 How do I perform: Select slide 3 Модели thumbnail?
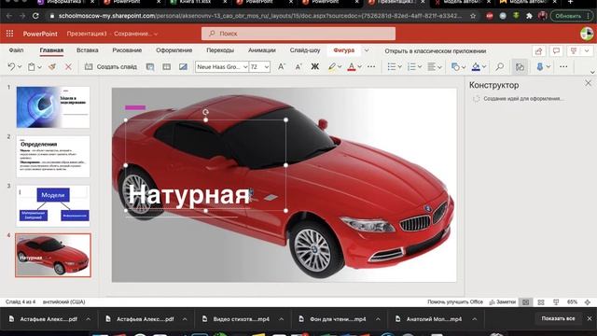coord(53,205)
